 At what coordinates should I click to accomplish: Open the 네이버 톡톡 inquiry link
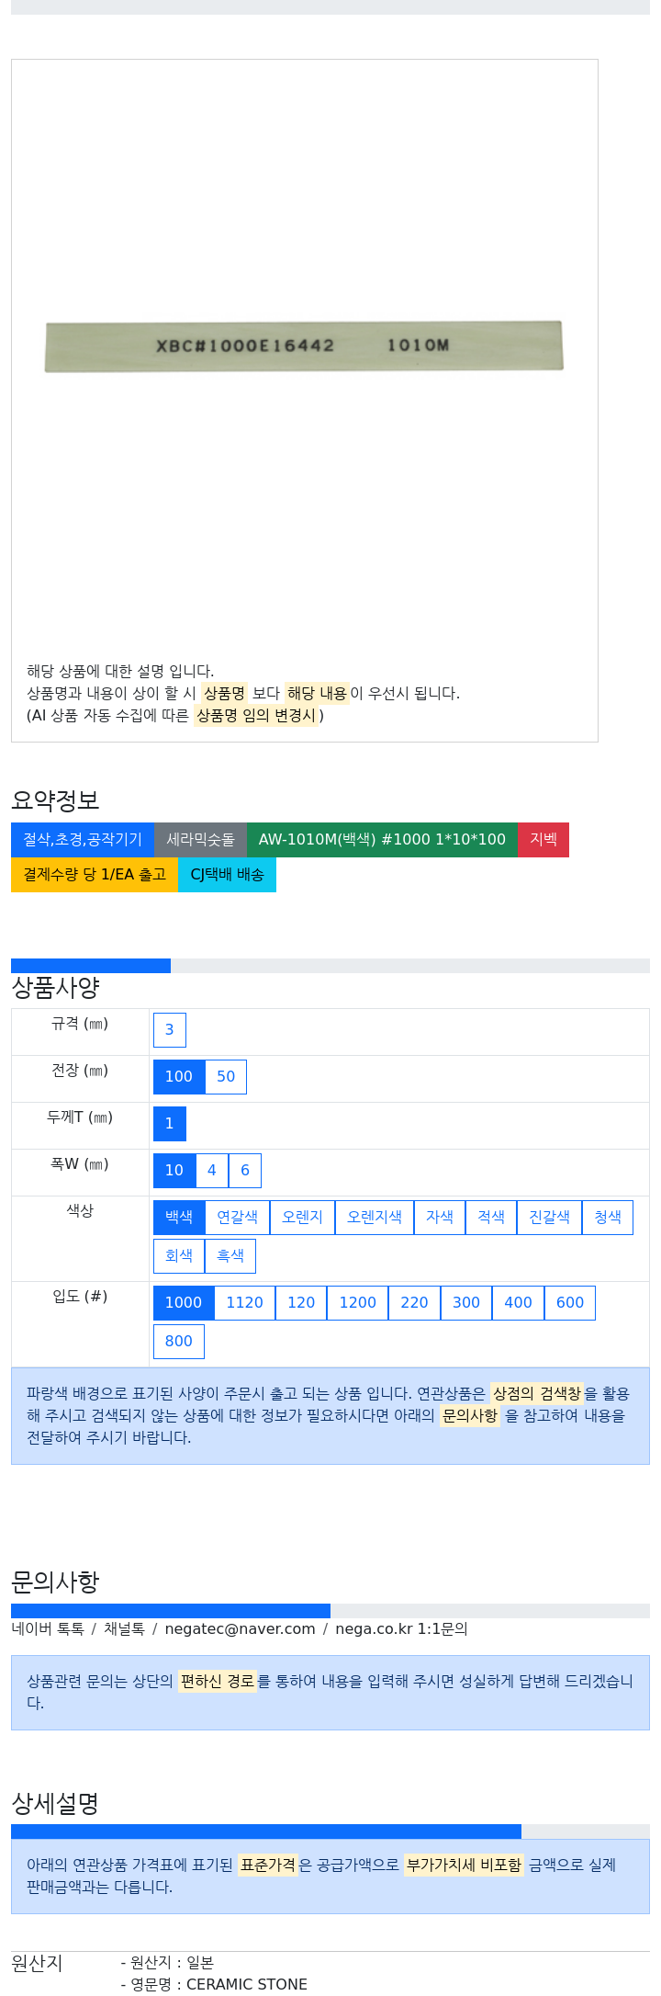click(x=48, y=1629)
